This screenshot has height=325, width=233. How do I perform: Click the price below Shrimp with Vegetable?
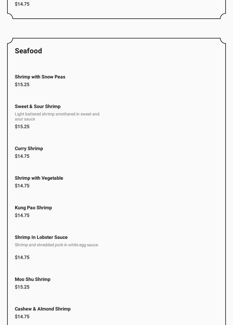(x=22, y=186)
